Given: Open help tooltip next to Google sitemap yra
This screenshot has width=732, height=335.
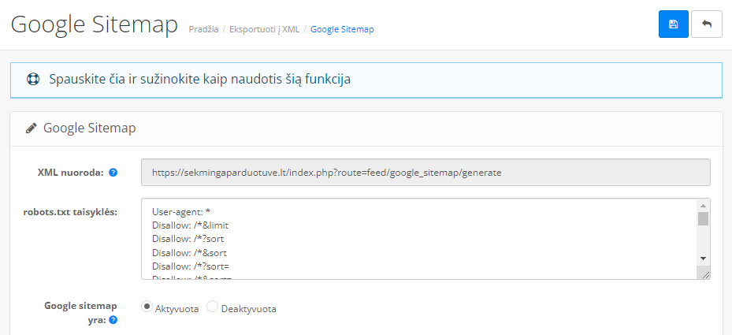Looking at the screenshot, I should [113, 320].
